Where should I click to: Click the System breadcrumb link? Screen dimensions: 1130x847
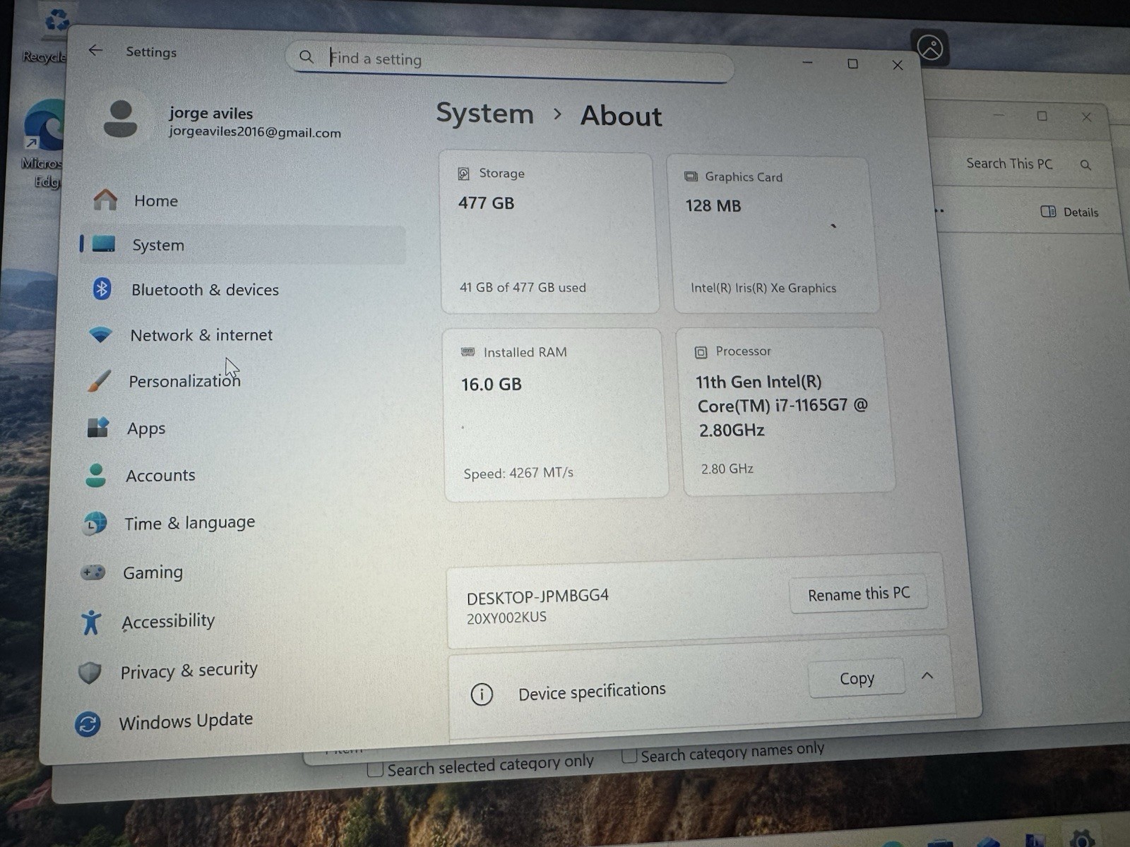[484, 113]
